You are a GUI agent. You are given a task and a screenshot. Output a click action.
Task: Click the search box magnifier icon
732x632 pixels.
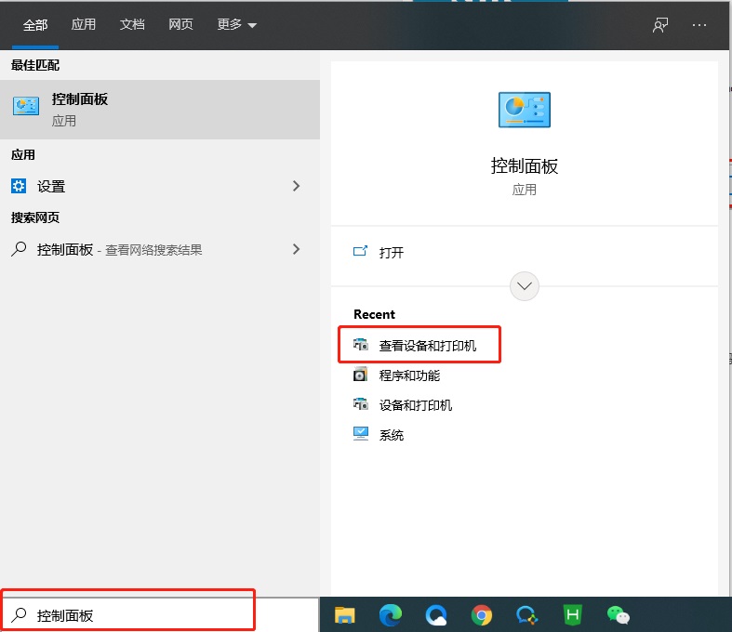(19, 615)
